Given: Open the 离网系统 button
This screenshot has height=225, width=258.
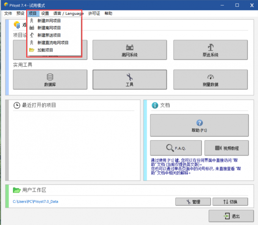Looking at the screenshot, I should (x=130, y=50).
